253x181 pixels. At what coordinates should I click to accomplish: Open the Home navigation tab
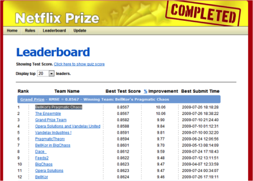(x=12, y=30)
